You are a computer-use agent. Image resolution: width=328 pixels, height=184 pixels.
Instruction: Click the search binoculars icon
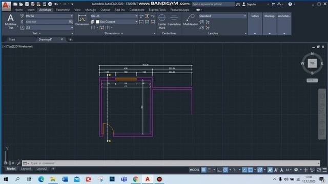[x=238, y=4]
